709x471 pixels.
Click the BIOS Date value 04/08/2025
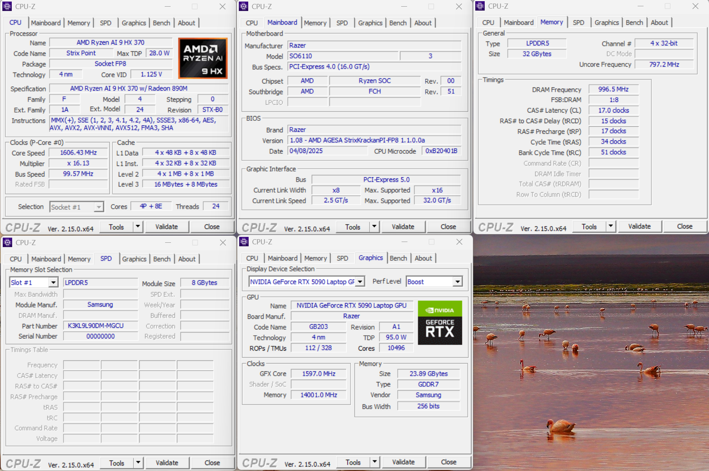[327, 151]
